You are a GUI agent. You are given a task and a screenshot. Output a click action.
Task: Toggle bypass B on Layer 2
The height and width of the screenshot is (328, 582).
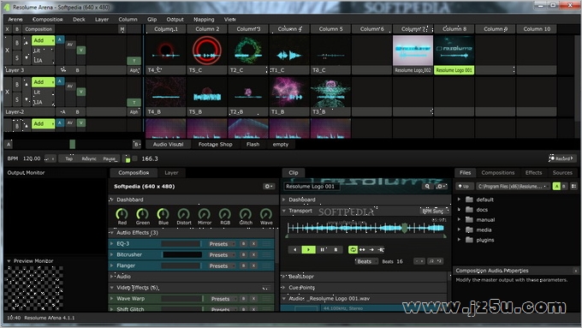[17, 85]
